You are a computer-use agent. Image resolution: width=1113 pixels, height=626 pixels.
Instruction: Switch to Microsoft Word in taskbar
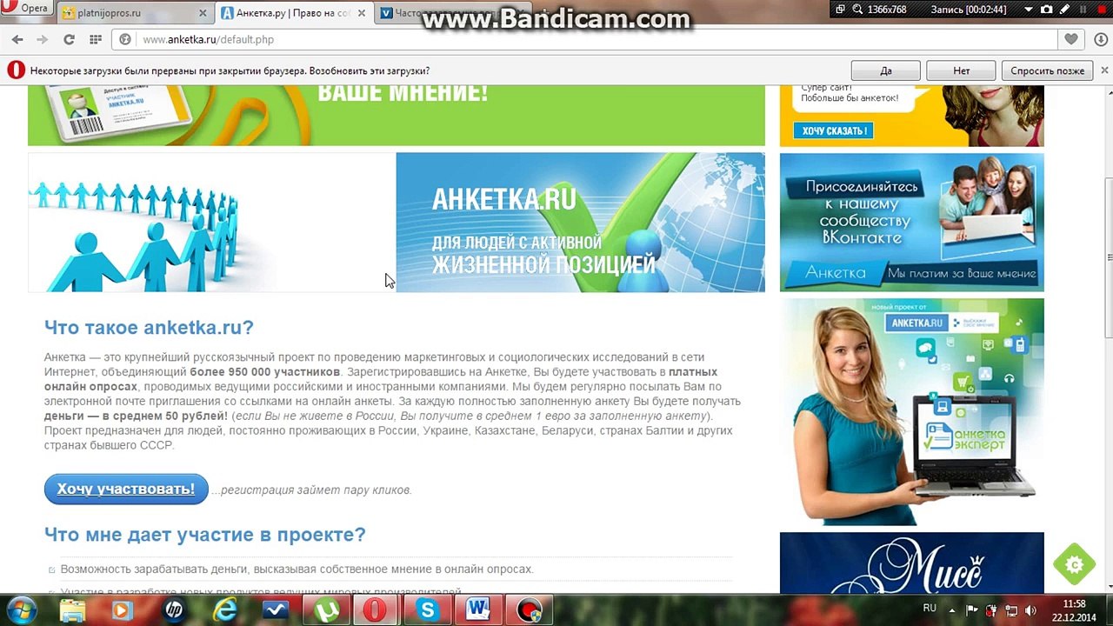pyautogui.click(x=477, y=610)
